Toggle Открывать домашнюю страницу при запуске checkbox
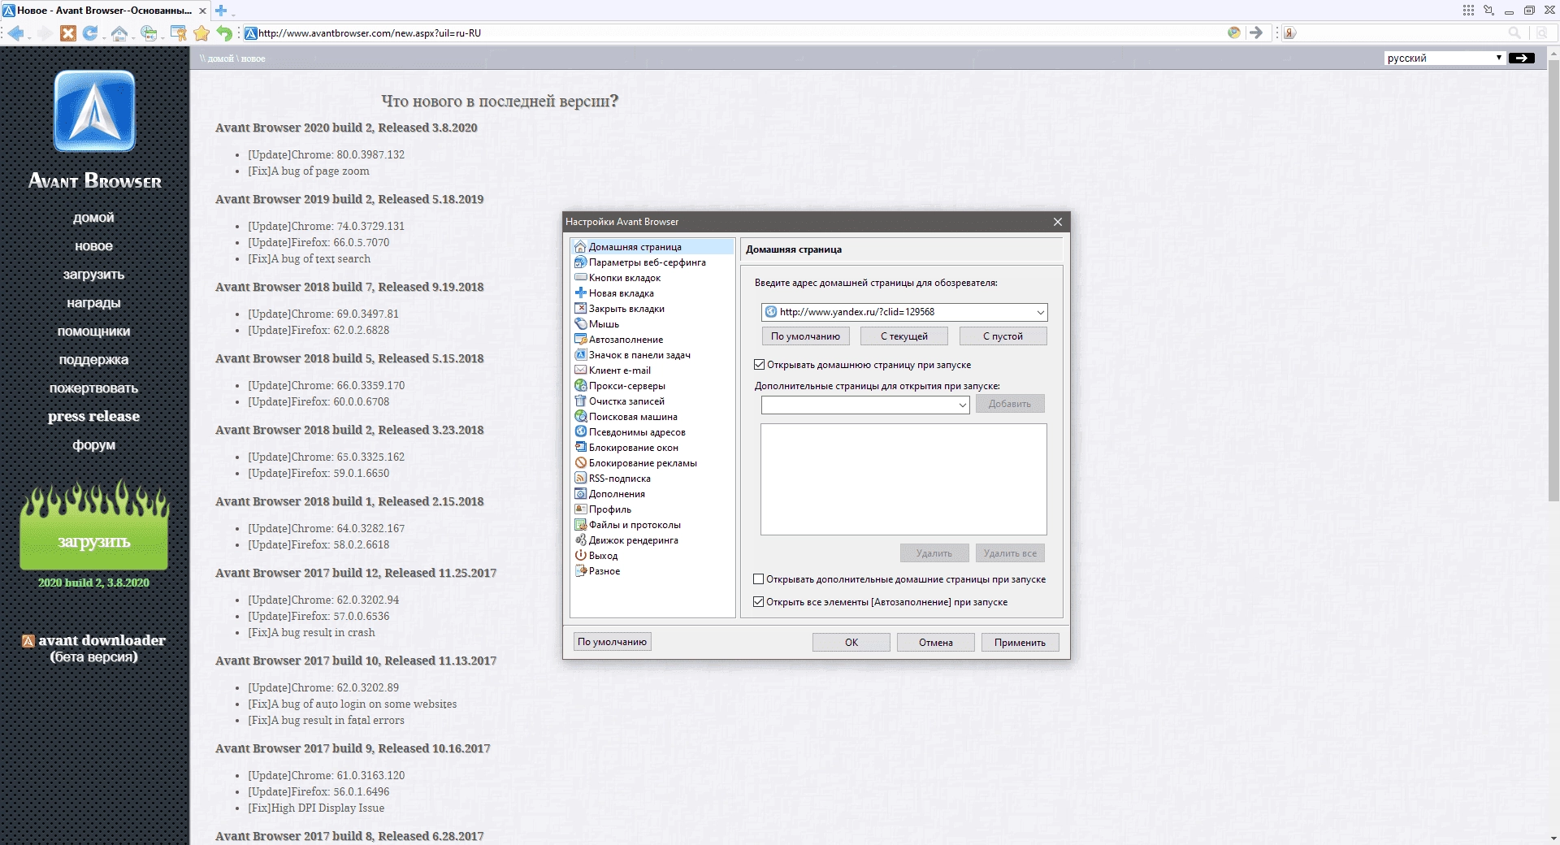This screenshot has width=1560, height=845. pos(760,365)
